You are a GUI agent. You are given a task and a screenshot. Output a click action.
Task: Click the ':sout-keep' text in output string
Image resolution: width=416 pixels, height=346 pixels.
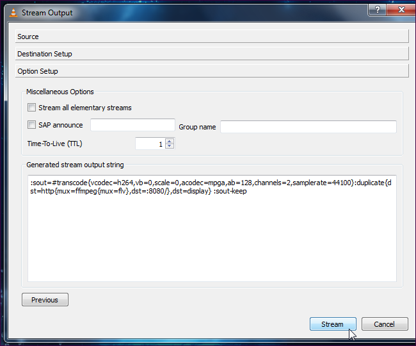[230, 191]
